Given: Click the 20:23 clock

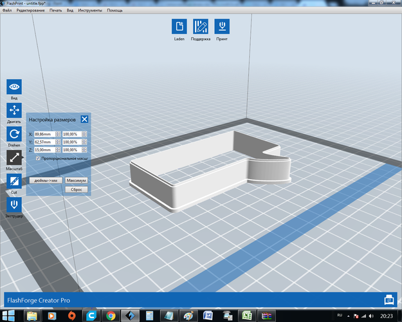Looking at the screenshot, I should click(387, 316).
